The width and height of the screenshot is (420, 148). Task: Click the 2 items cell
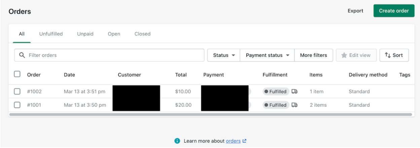(x=318, y=105)
